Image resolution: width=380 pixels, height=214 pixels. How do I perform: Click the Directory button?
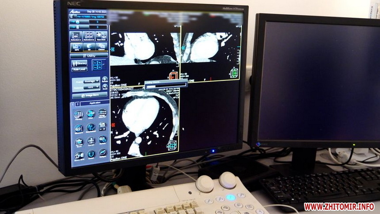point(79,64)
